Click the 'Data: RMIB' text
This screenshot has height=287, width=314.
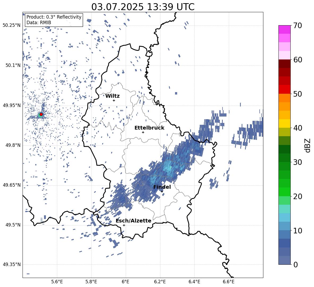[x=39, y=23]
